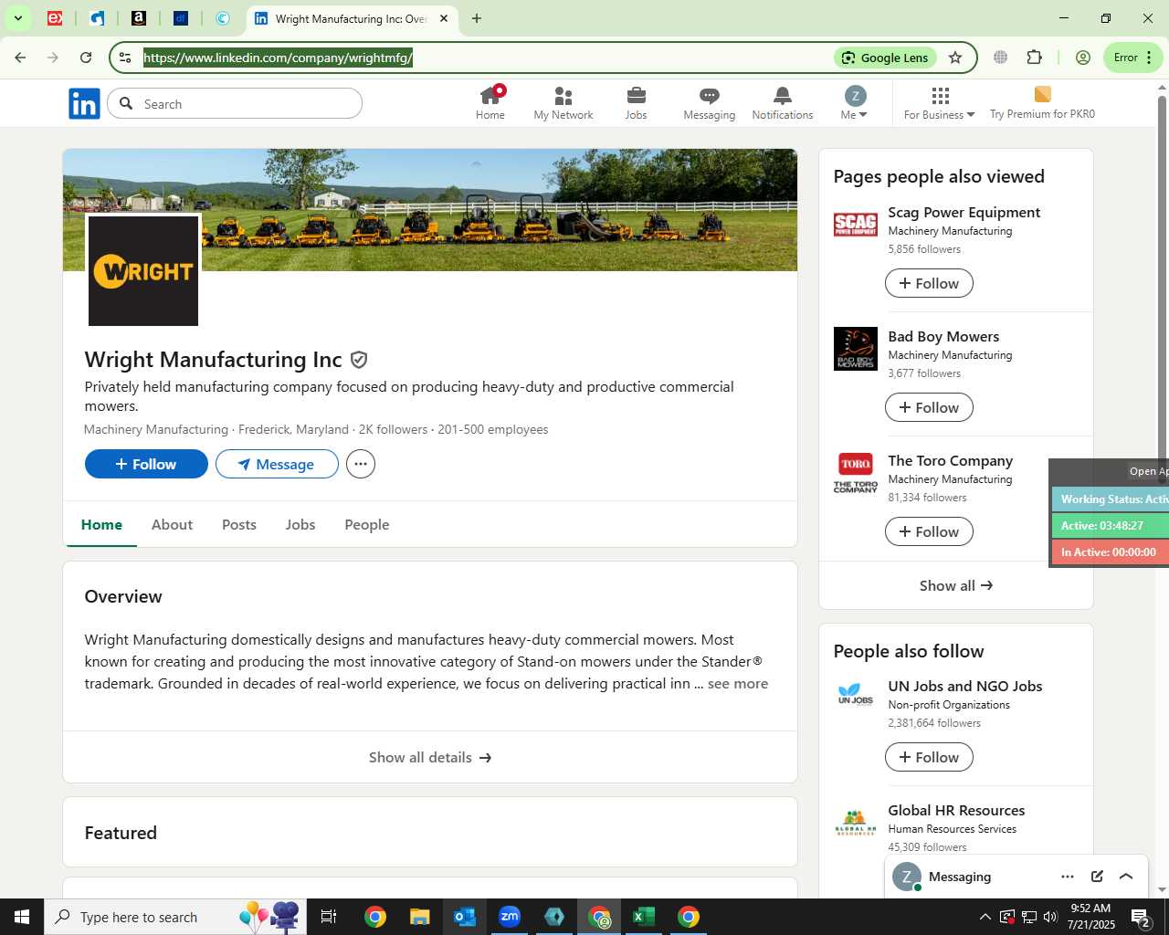This screenshot has height=935, width=1169.
Task: Open Windows notification center
Action: pos(1141,917)
